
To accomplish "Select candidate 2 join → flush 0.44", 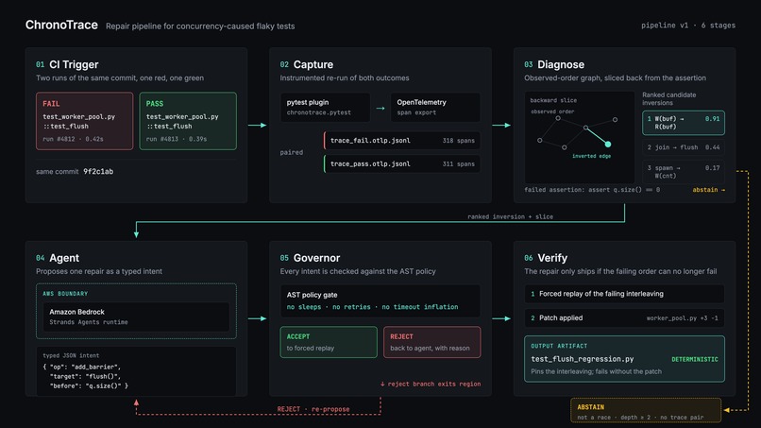I will [x=684, y=147].
